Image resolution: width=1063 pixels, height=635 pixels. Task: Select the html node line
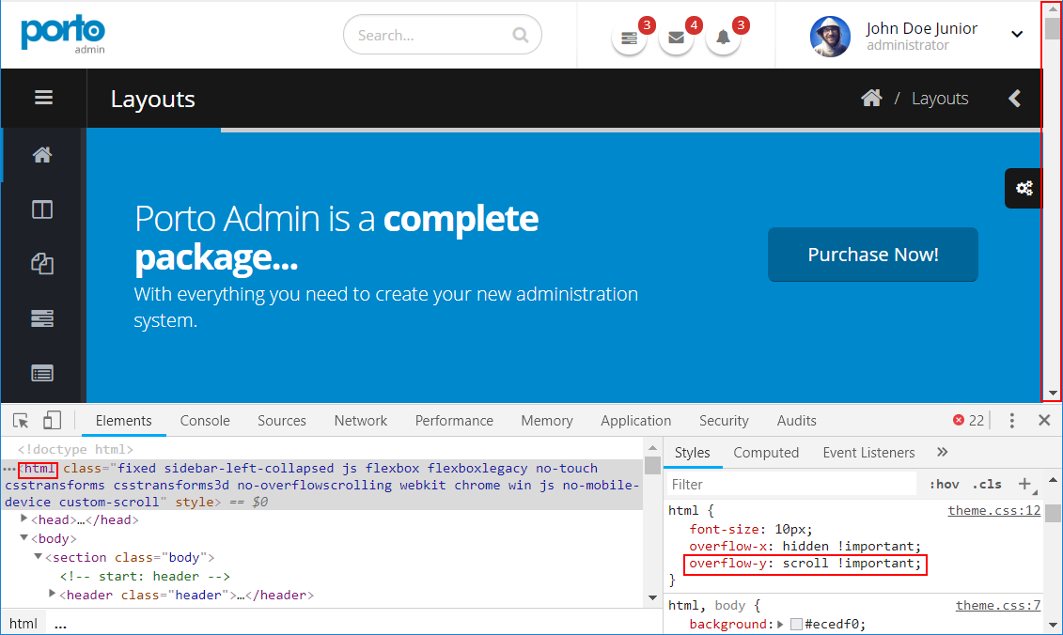point(321,486)
